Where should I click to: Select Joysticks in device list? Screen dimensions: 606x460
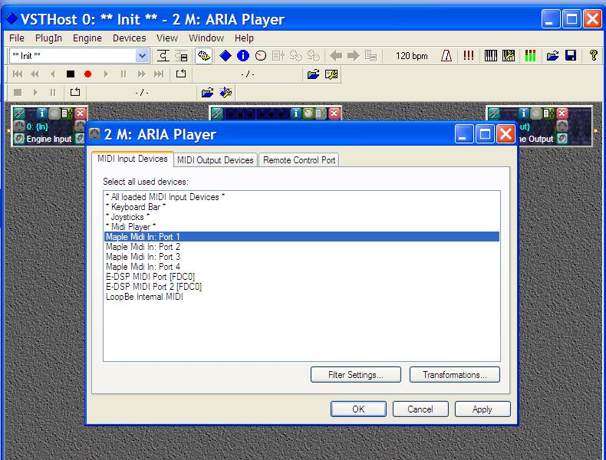coord(301,217)
